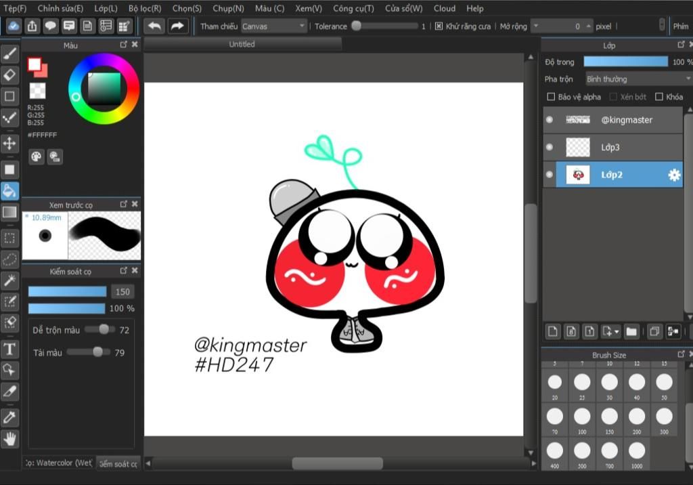Image resolution: width=693 pixels, height=485 pixels.
Task: Open the Tệp(F) menu
Action: pos(15,8)
